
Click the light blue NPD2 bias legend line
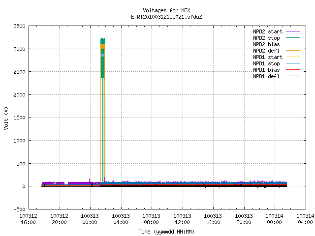coord(293,44)
